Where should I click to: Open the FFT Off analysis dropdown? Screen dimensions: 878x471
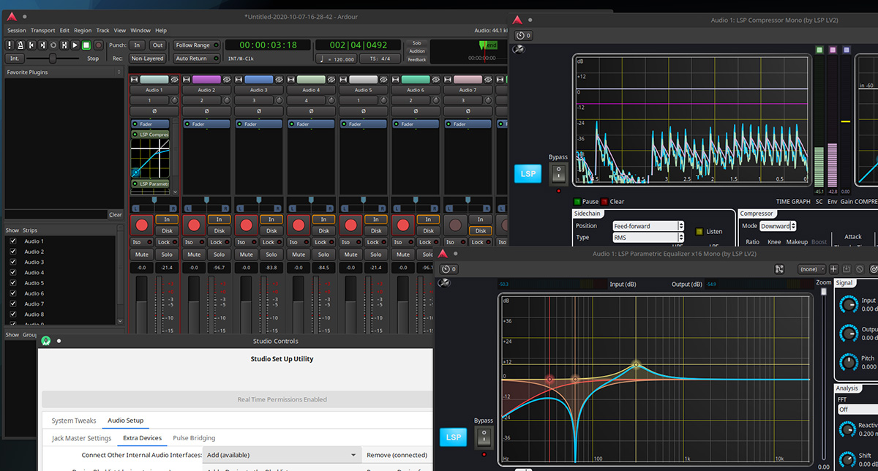coord(857,410)
